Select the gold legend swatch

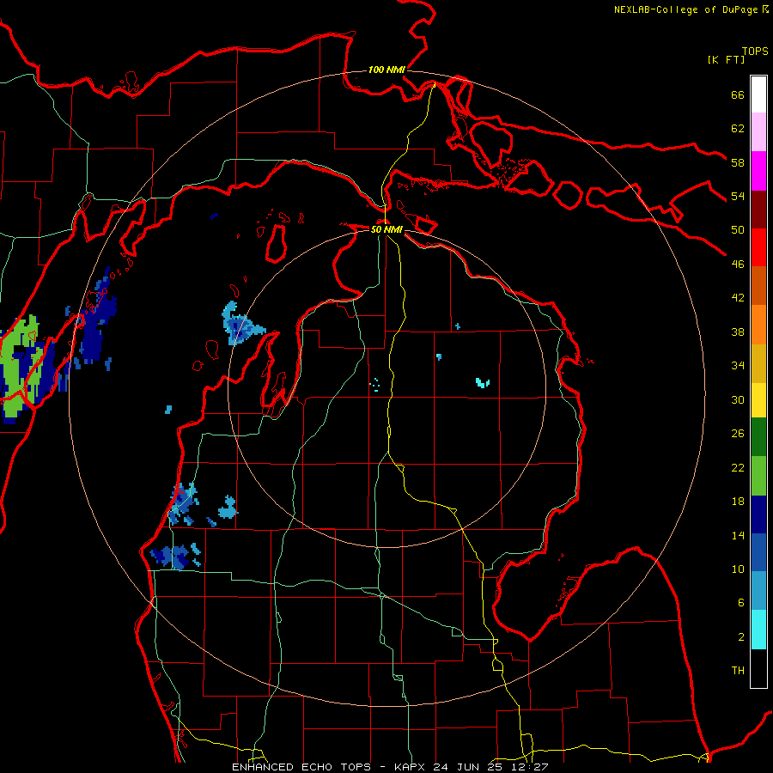click(758, 363)
